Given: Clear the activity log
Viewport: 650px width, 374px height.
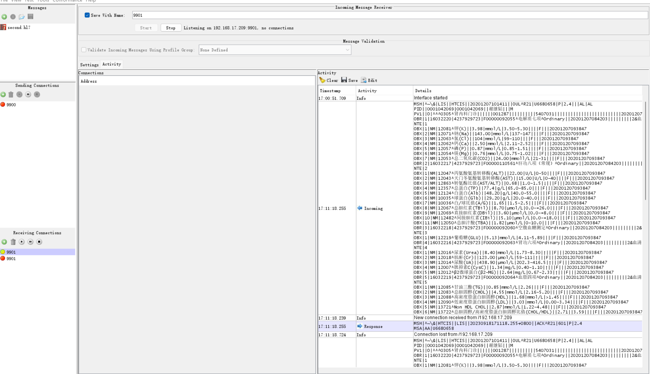Looking at the screenshot, I should pos(329,80).
